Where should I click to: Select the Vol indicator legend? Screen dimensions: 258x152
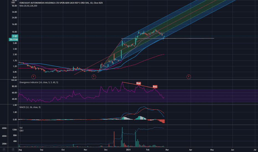pos(21,128)
